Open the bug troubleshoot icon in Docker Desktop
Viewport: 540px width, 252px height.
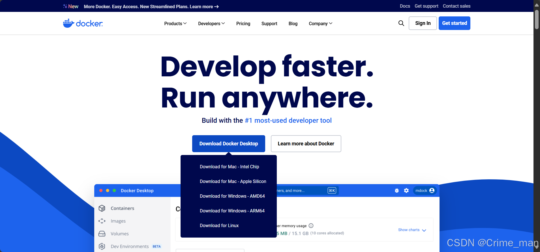point(397,191)
